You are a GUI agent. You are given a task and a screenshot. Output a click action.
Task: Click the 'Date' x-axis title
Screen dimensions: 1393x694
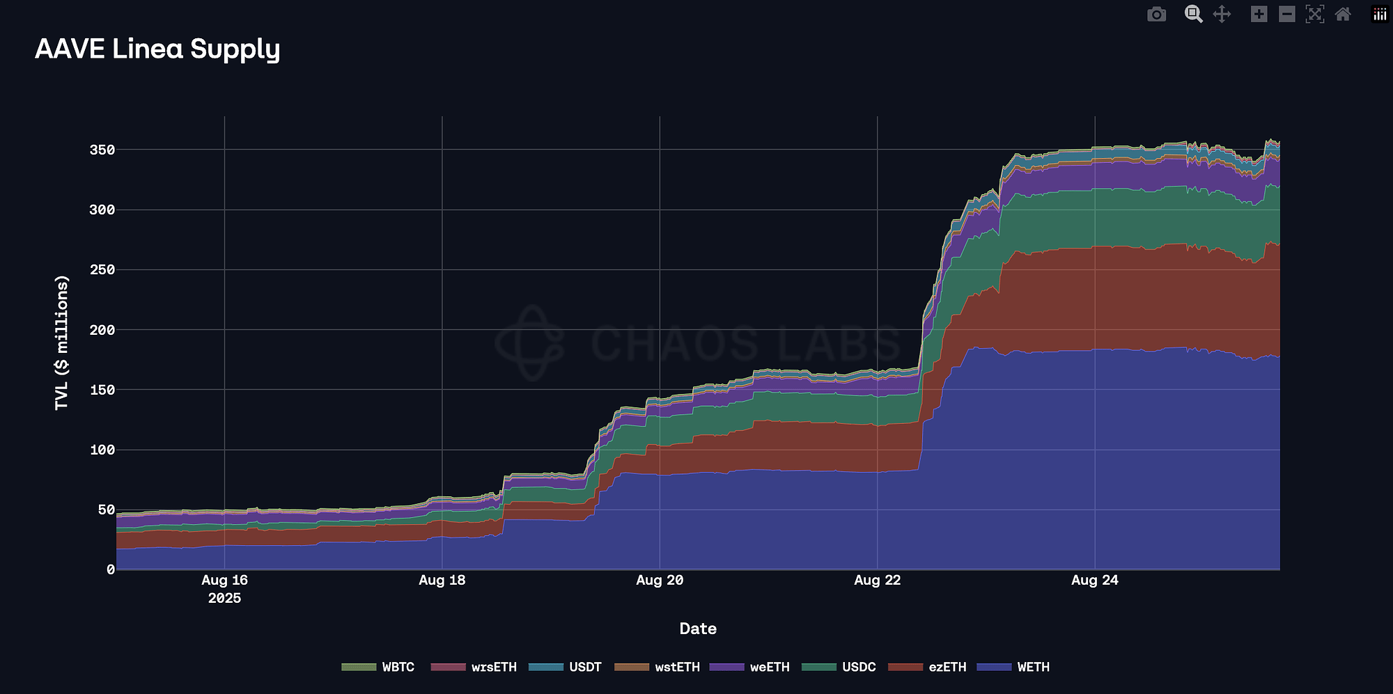point(698,629)
